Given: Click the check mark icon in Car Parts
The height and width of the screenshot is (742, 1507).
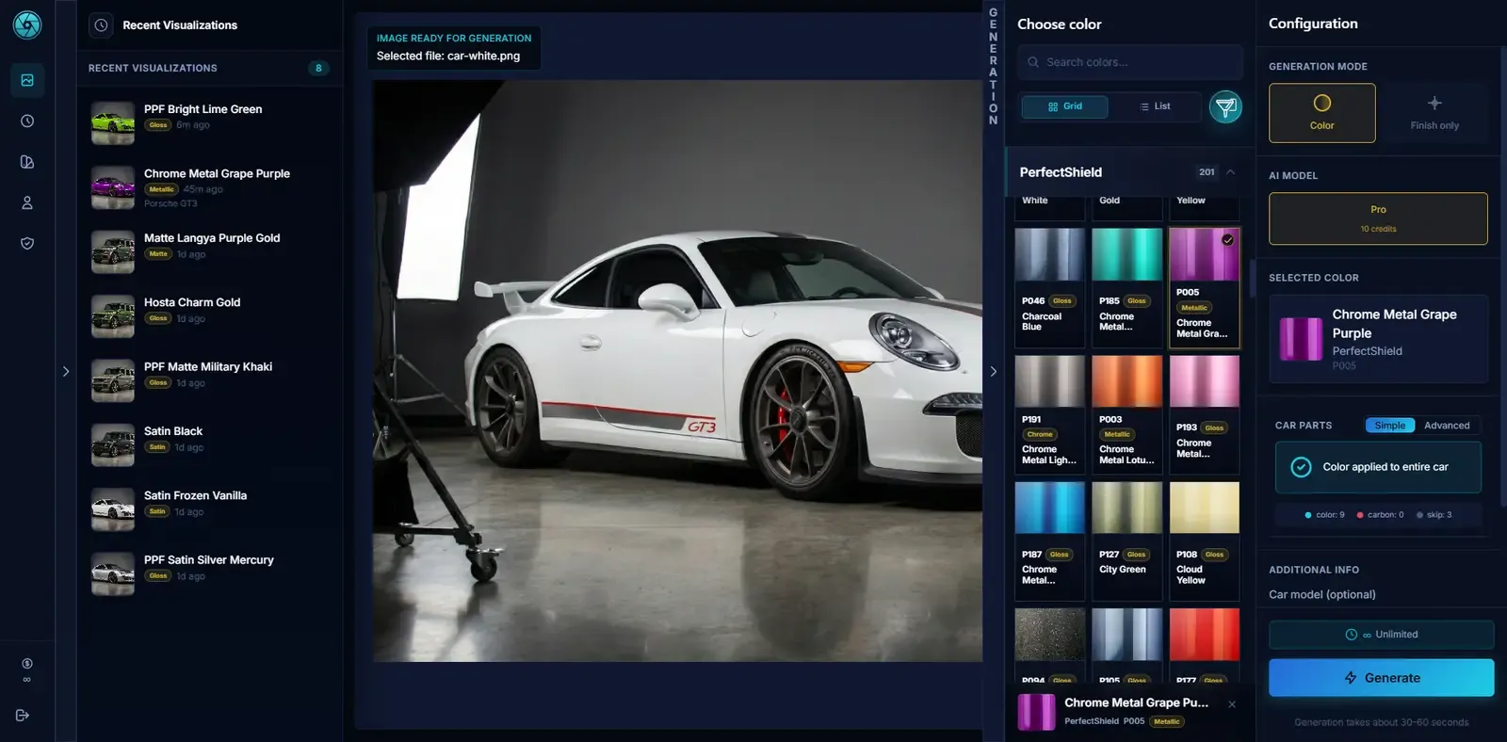Looking at the screenshot, I should (1301, 467).
